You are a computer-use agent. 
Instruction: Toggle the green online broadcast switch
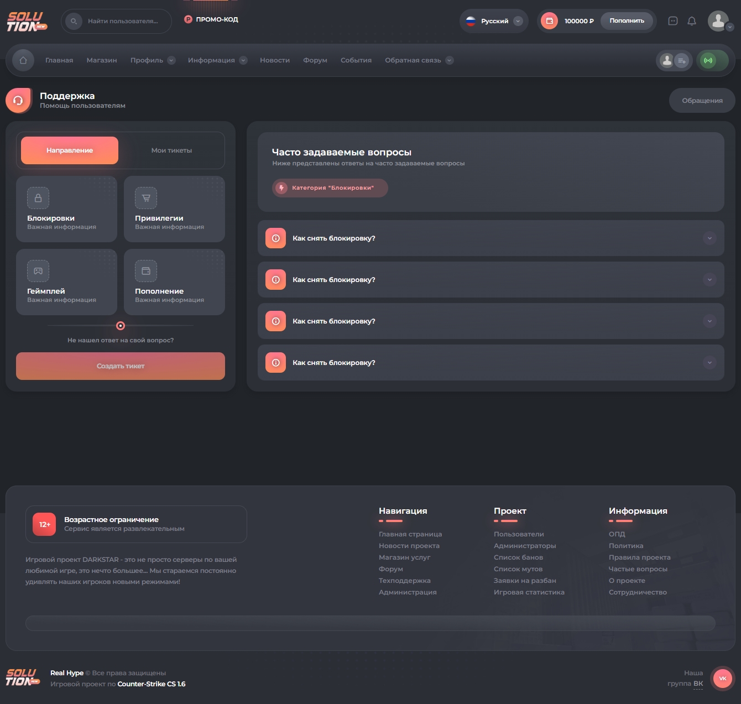[x=712, y=60]
